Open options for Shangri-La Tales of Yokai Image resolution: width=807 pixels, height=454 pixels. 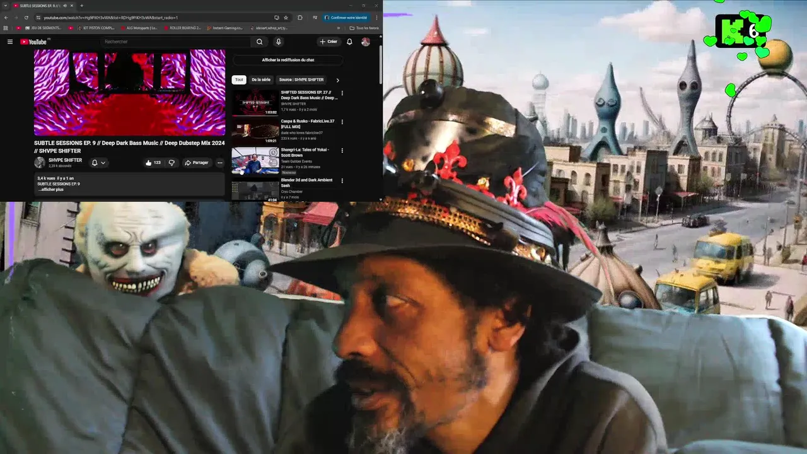coord(342,151)
